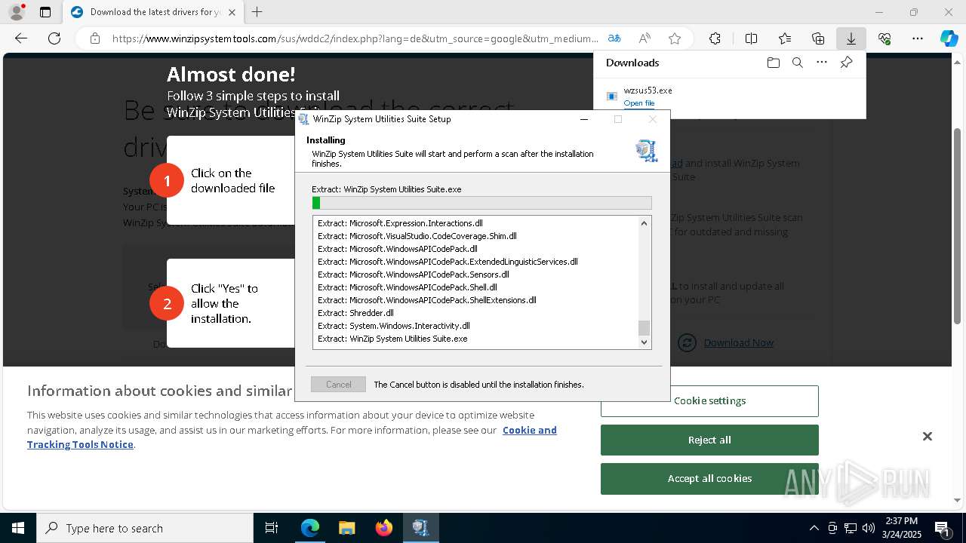Pin the Downloads panel

846,63
